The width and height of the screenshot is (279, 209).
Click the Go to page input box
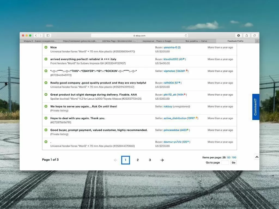[x=225, y=162]
